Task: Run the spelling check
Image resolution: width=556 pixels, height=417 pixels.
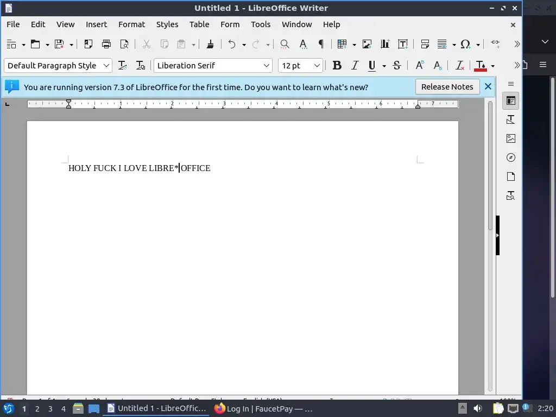Action: (x=303, y=44)
